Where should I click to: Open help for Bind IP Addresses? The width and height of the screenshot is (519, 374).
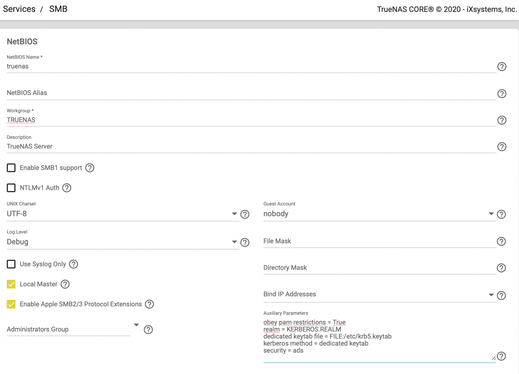tap(501, 295)
